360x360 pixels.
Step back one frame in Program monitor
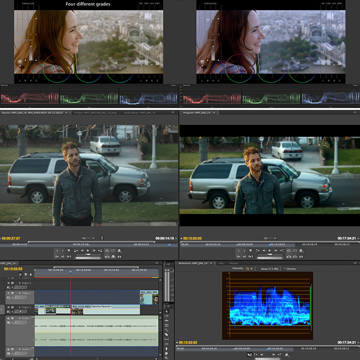tap(264, 250)
